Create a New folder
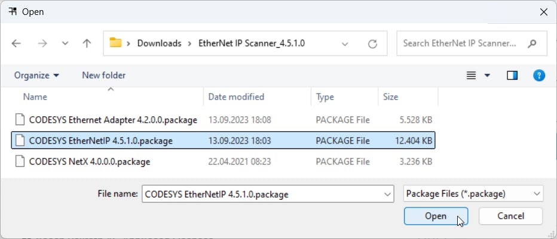 click(104, 75)
